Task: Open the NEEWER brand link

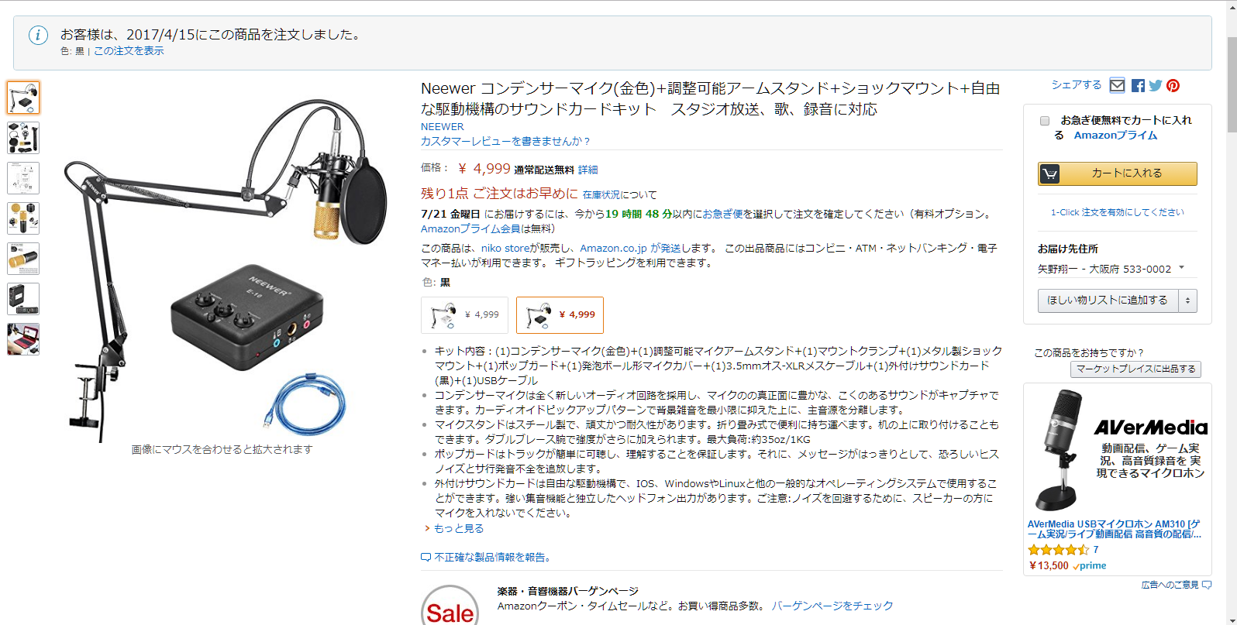Action: [442, 126]
